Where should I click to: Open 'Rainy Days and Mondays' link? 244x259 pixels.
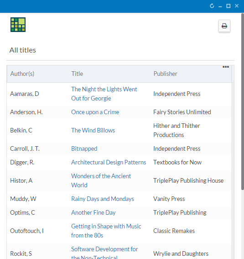pyautogui.click(x=103, y=199)
